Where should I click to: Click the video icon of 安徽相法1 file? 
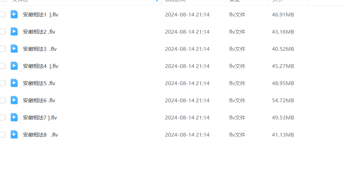click(x=14, y=14)
